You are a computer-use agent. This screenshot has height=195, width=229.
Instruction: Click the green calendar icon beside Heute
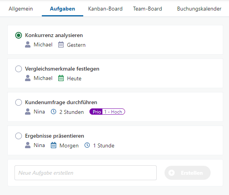tap(61, 78)
